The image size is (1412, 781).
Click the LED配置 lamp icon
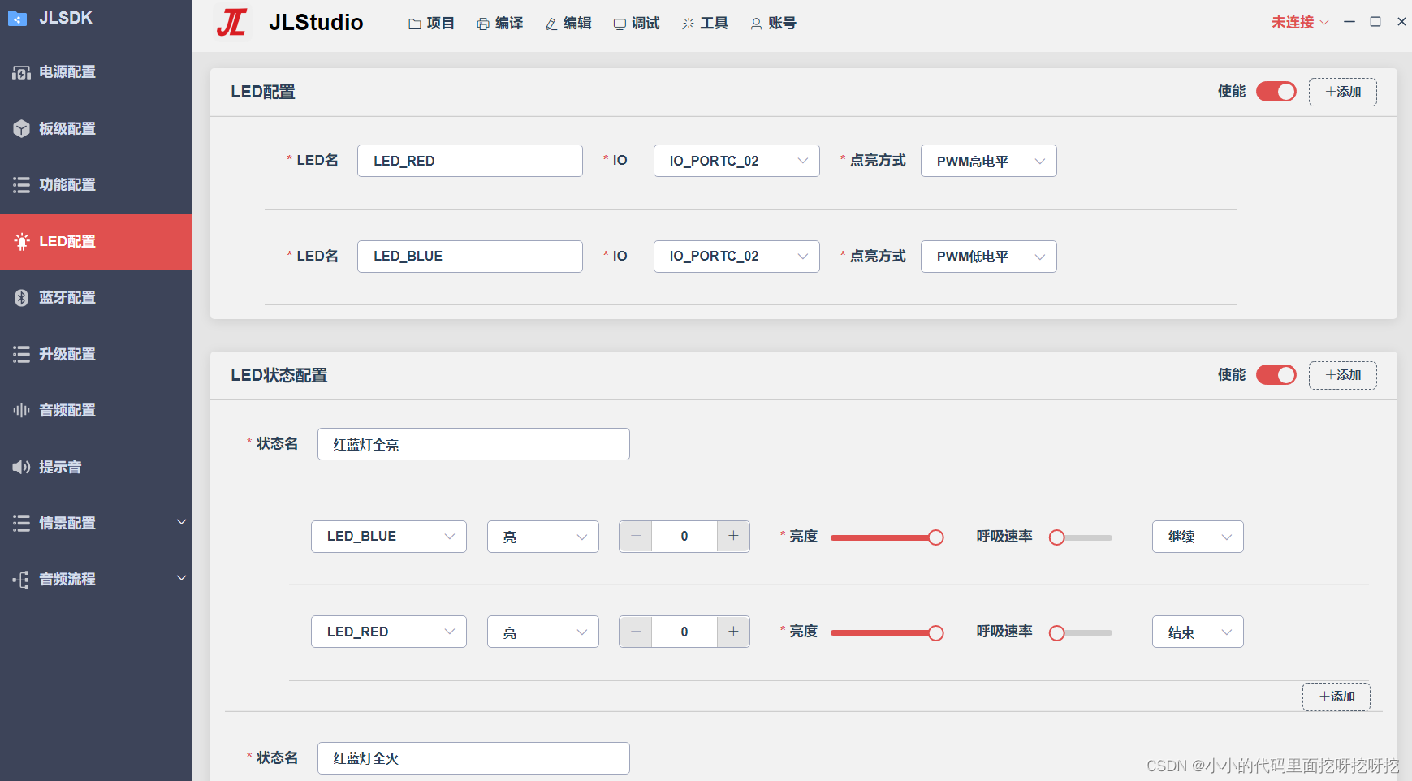coord(22,242)
